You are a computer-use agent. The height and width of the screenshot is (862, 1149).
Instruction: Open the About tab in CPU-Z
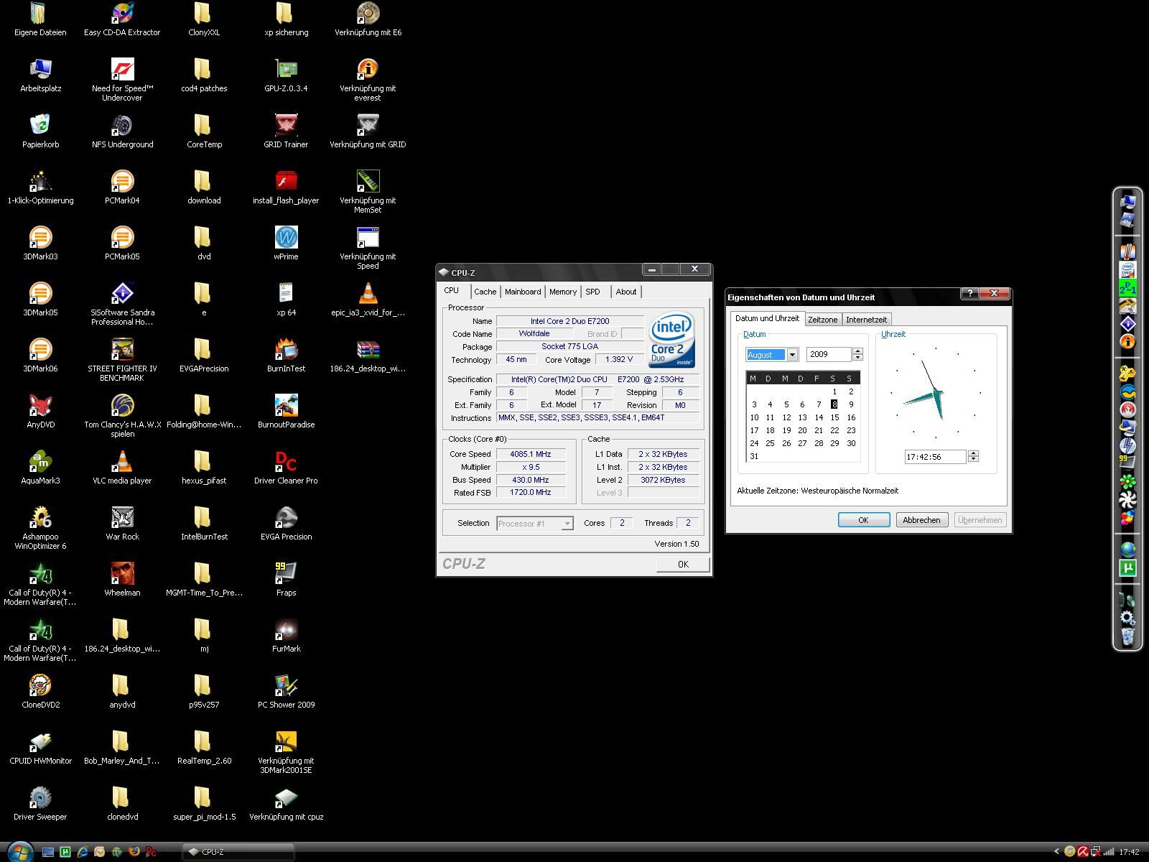tap(626, 292)
